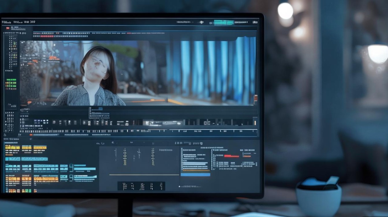
Task: Click the dark numeric readout box at bottom center
Action: [x=141, y=186]
